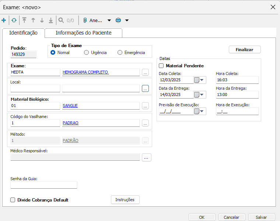Select the Identificação tab
280x221 pixels.
point(23,33)
